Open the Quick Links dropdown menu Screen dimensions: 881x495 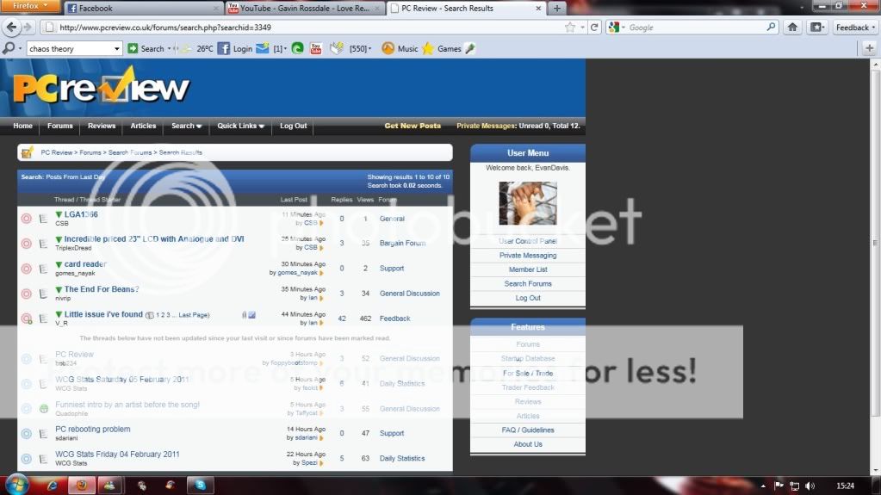(240, 126)
